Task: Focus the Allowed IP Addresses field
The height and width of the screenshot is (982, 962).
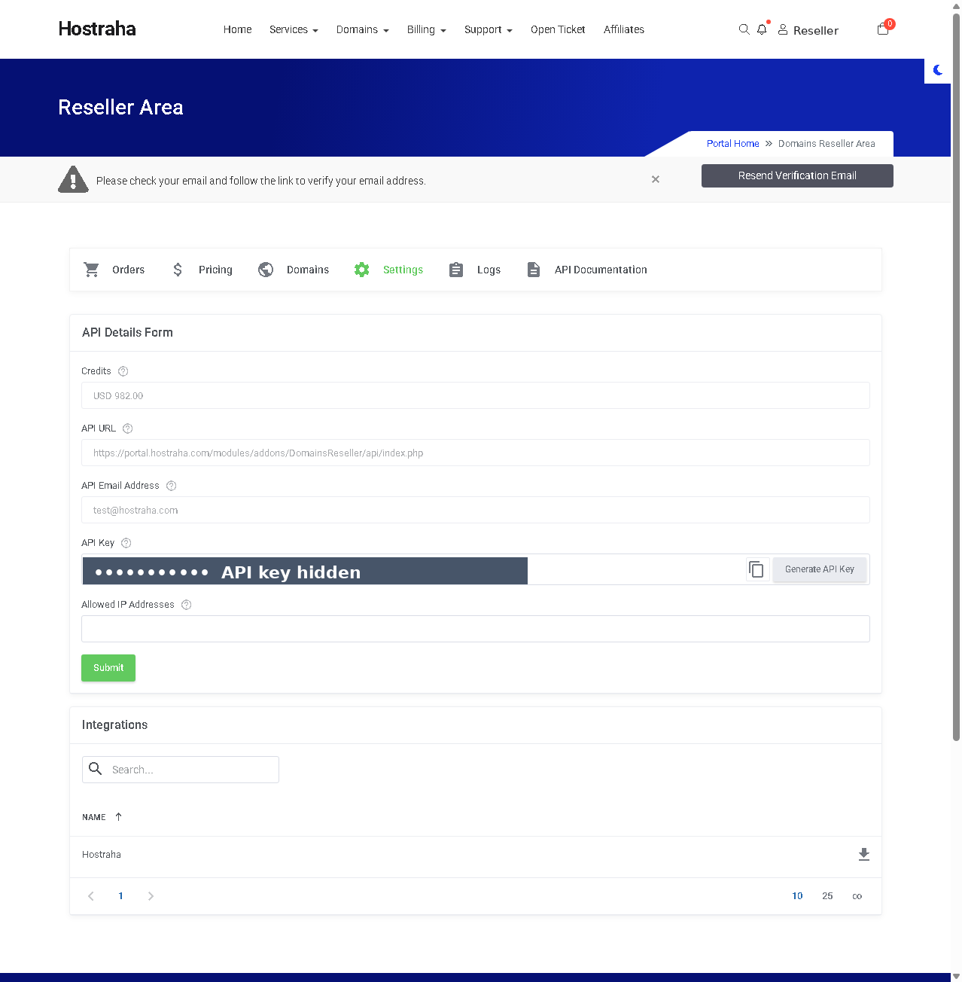Action: [476, 629]
